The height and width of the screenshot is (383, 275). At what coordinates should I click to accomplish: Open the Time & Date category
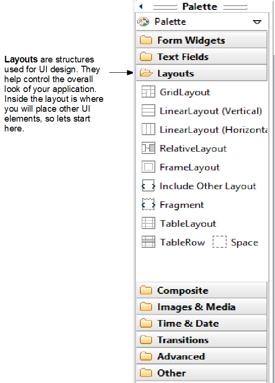[x=201, y=323]
